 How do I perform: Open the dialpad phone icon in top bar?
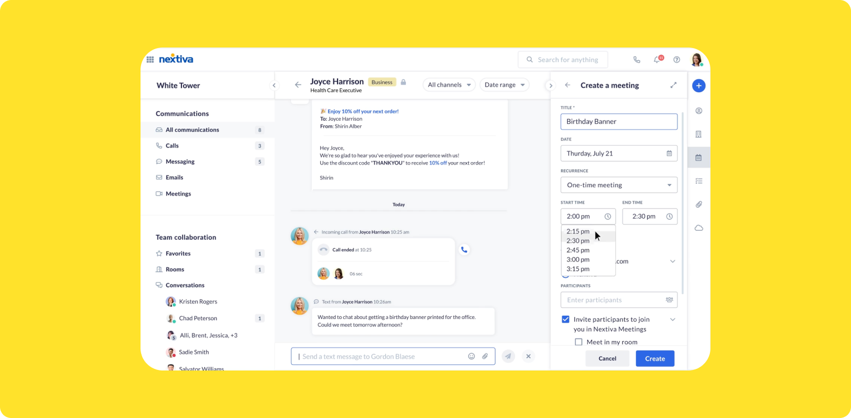(x=637, y=59)
